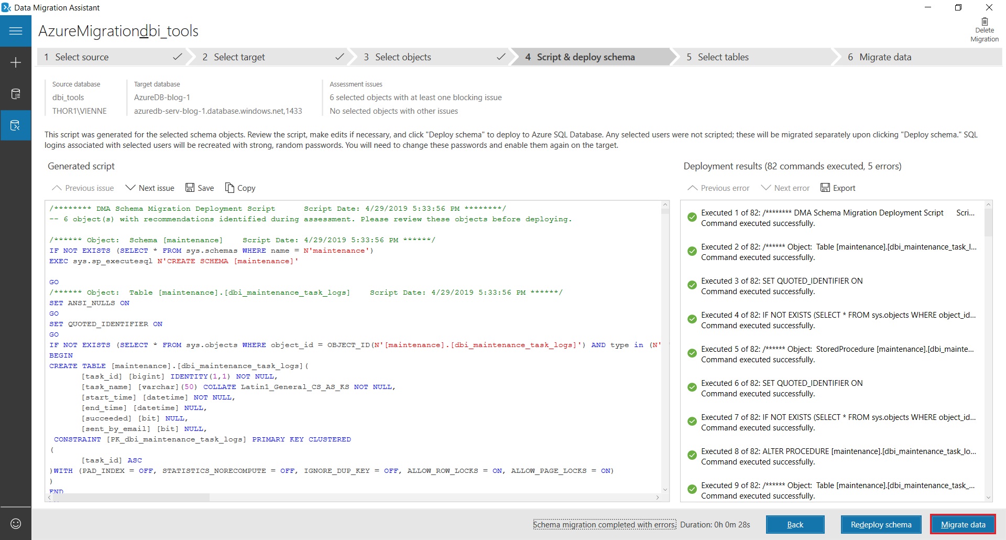The width and height of the screenshot is (1006, 540).
Task: Click 'Duration: 0h 0m 28s' text
Action: point(715,524)
